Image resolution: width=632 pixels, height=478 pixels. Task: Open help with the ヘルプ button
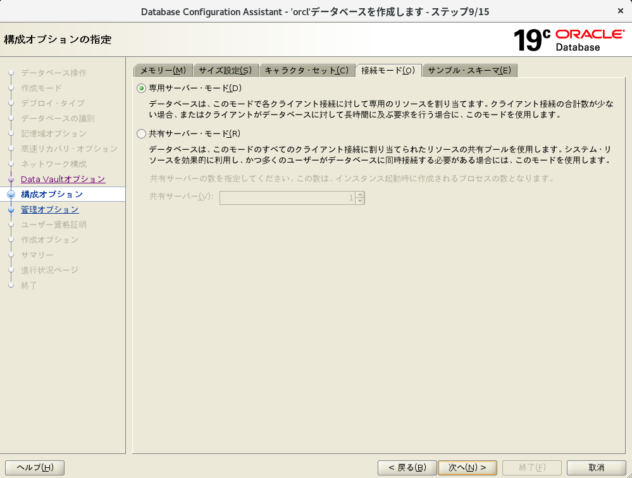[x=35, y=467]
